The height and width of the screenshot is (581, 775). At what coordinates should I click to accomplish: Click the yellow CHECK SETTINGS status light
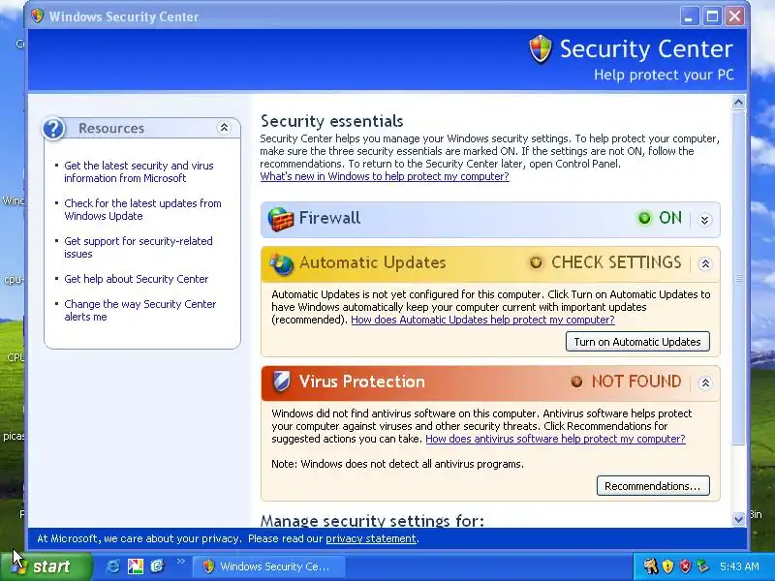click(537, 262)
